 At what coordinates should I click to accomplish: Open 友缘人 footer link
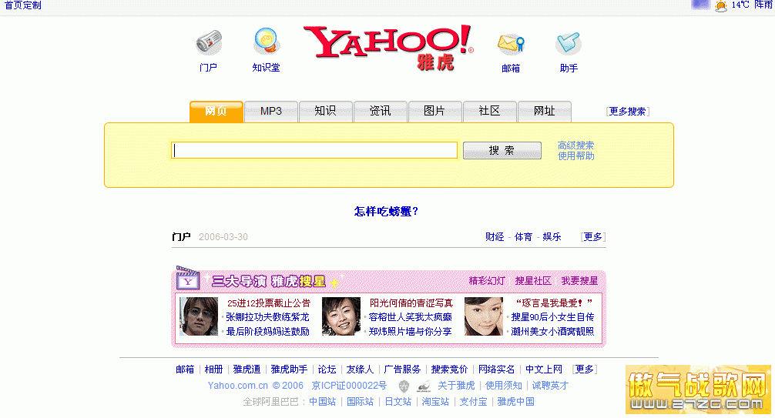pos(360,369)
